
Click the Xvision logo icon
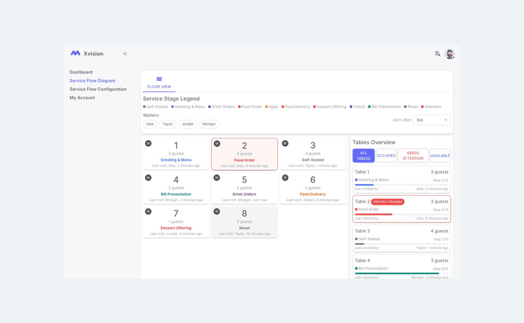coord(75,54)
